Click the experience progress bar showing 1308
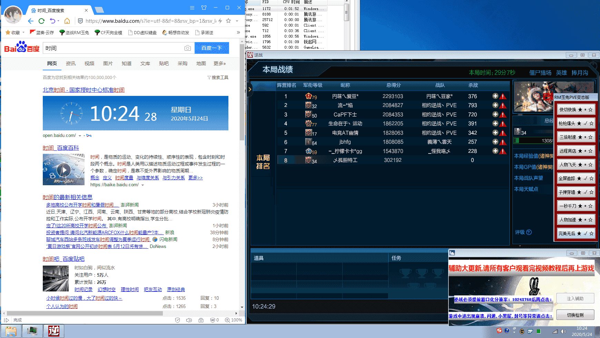This screenshot has width=600, height=338. pyautogui.click(x=533, y=141)
